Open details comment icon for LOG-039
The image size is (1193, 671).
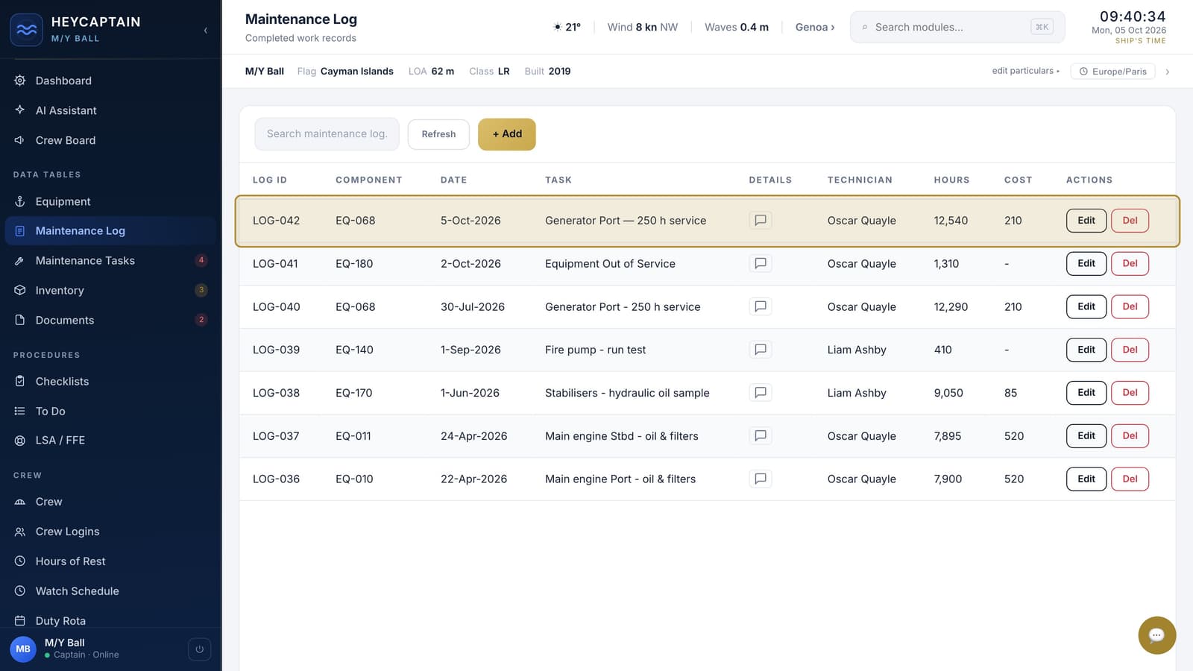point(760,350)
